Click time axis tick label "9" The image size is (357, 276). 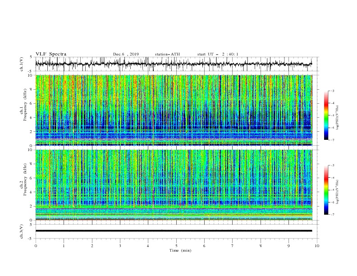[288, 246]
